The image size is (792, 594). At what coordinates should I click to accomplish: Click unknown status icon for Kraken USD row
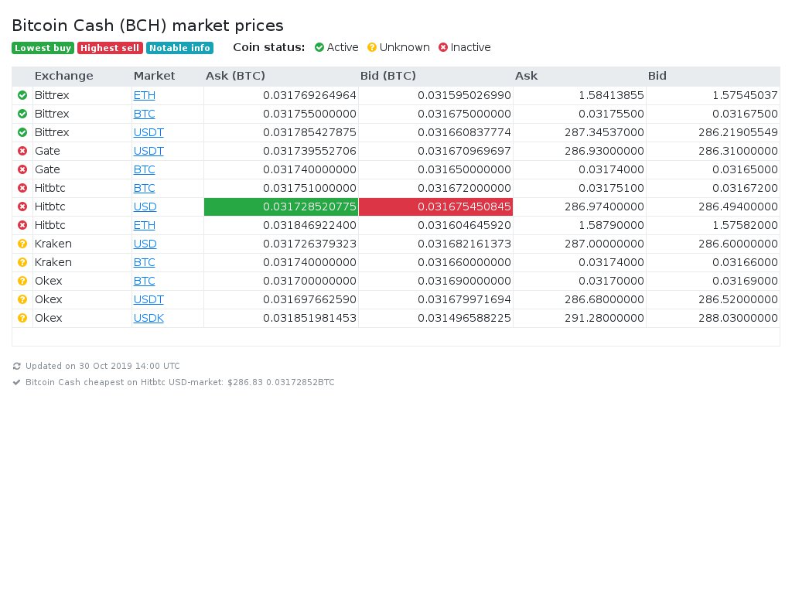point(22,244)
